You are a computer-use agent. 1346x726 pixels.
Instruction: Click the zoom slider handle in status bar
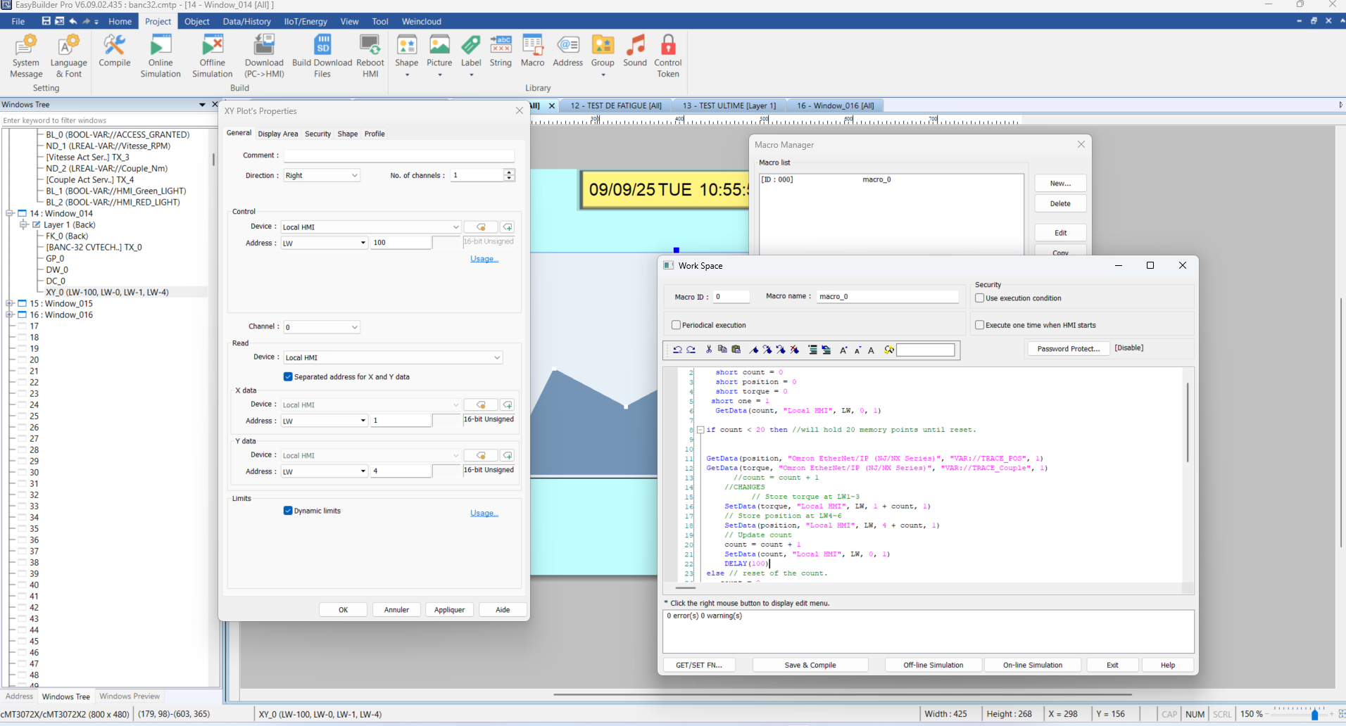coord(1314,714)
